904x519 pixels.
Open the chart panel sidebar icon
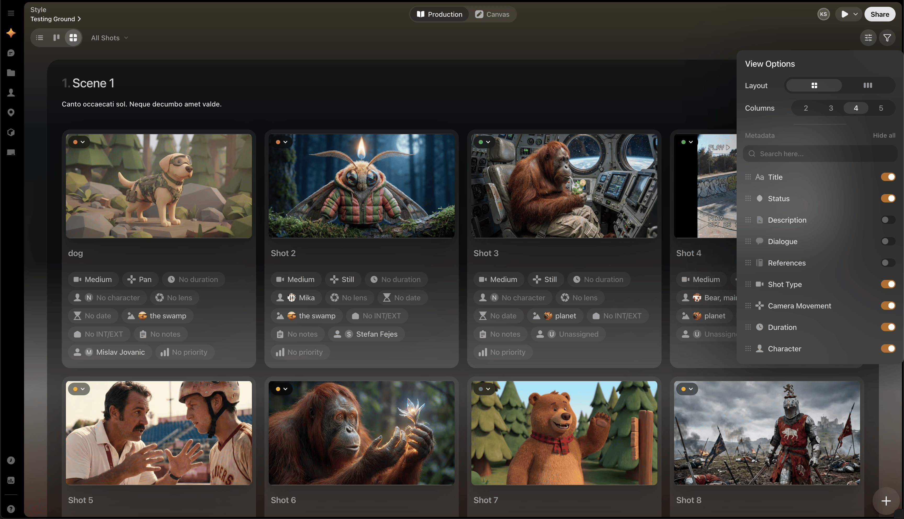point(11,480)
